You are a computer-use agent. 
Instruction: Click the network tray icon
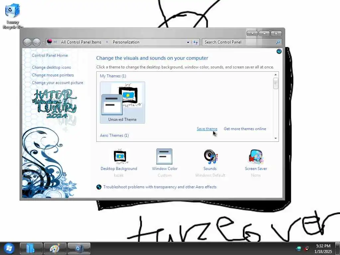point(299,248)
